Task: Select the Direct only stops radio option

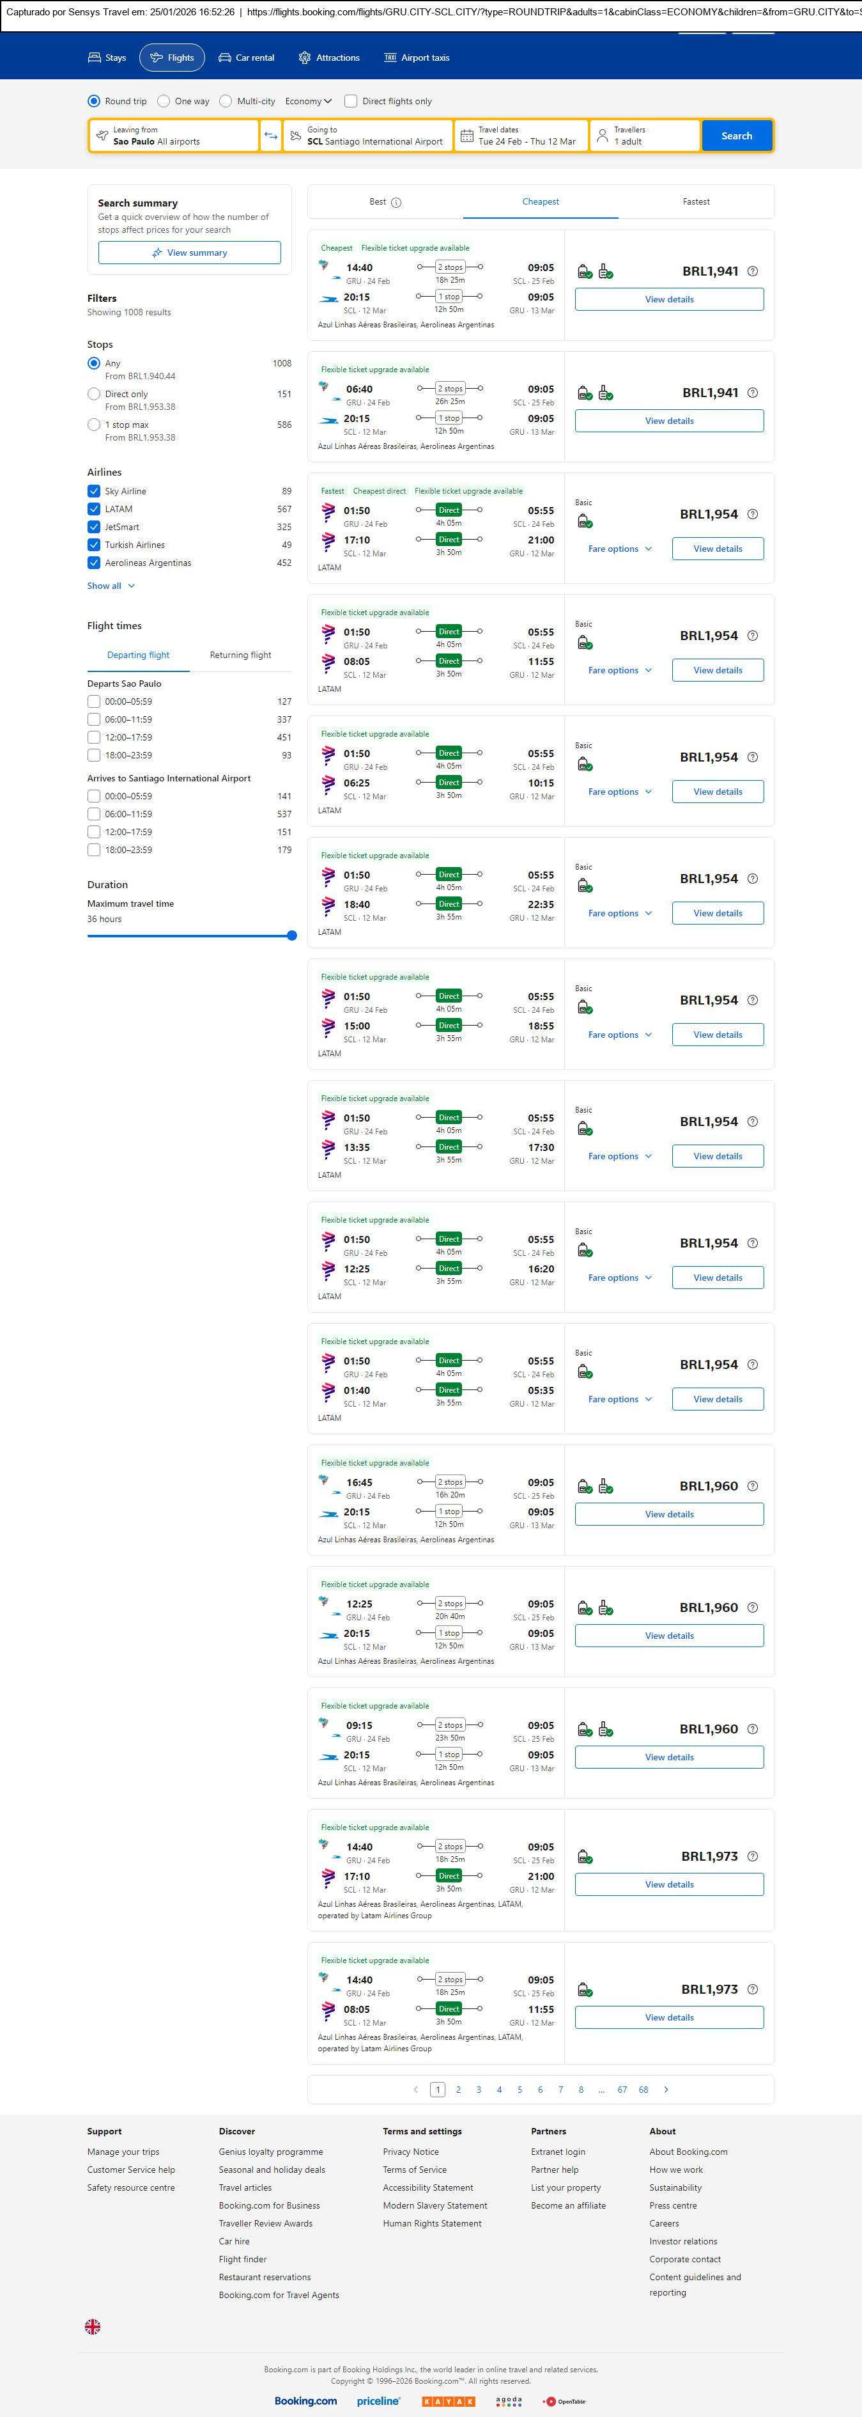Action: point(94,395)
